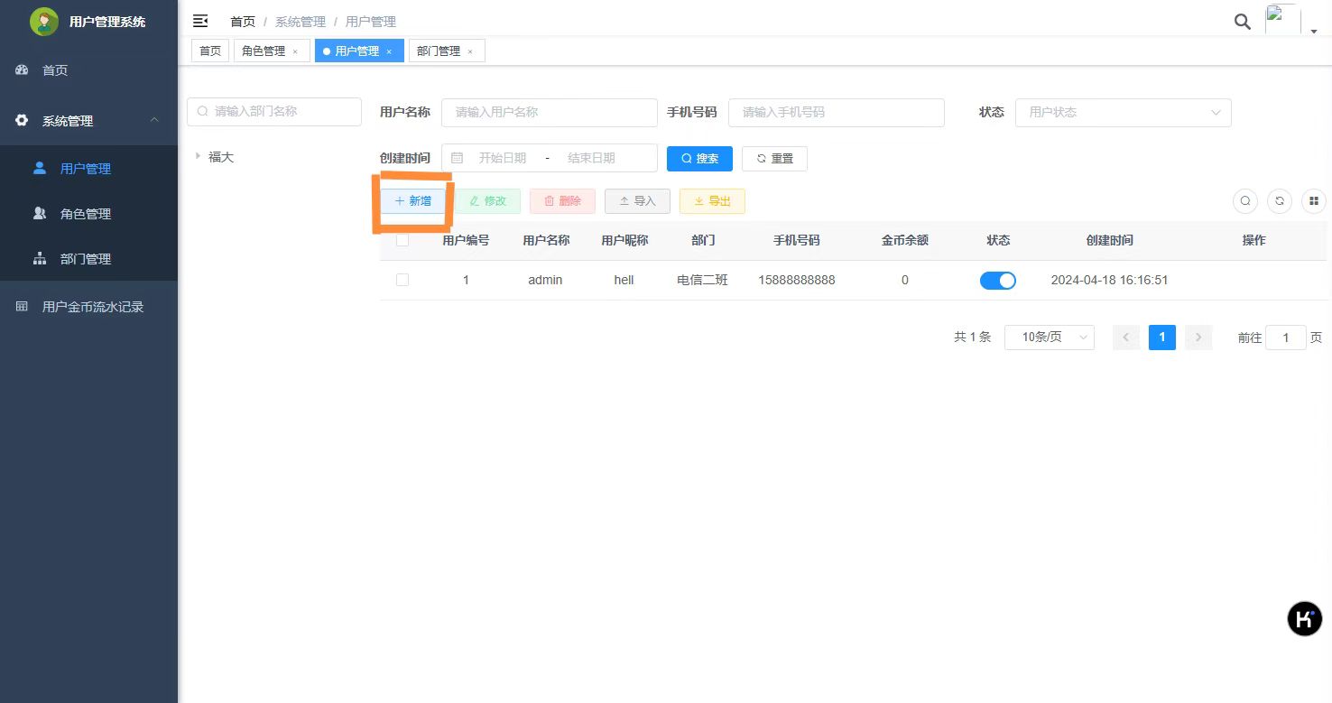Image resolution: width=1332 pixels, height=703 pixels.
Task: Check the admin row checkbox
Action: [402, 280]
